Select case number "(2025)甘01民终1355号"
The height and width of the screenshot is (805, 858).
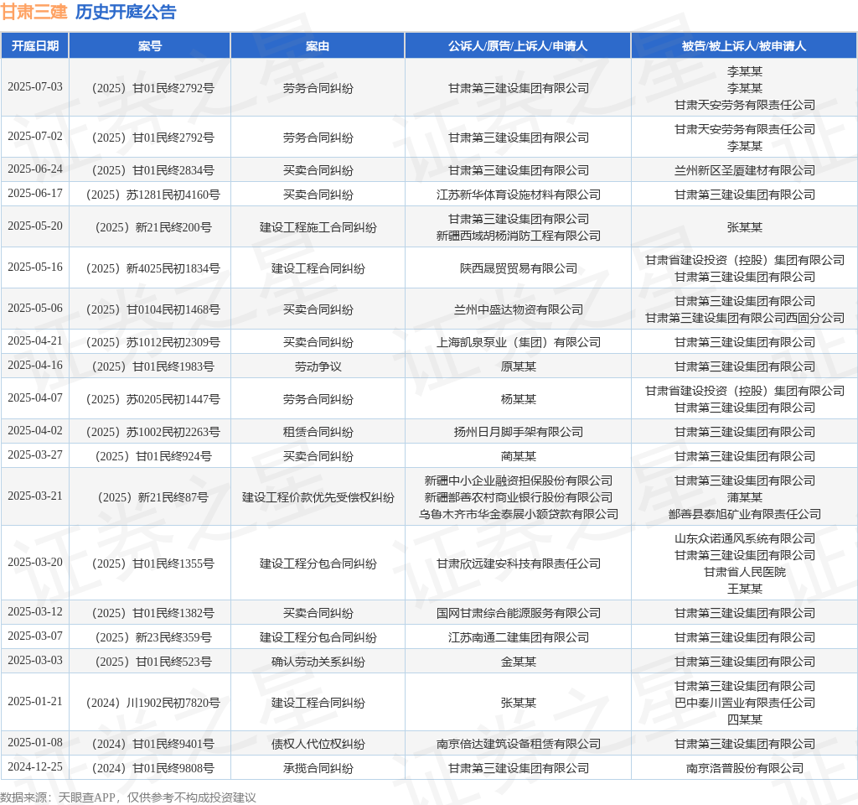[152, 563]
